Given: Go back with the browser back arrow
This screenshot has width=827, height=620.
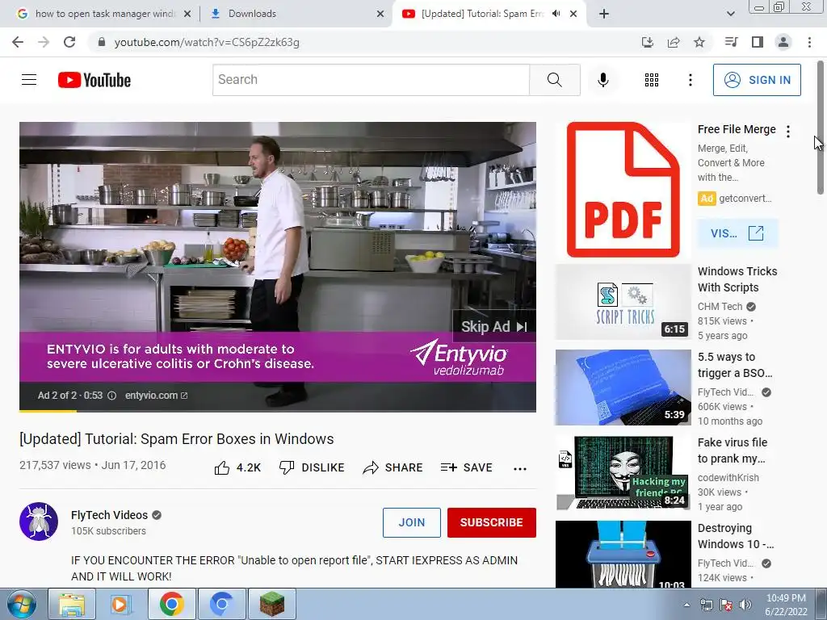Looking at the screenshot, I should click(x=18, y=42).
